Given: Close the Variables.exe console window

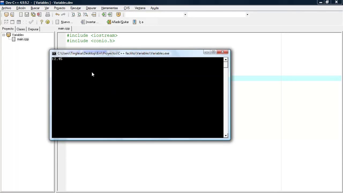Looking at the screenshot, I should (222, 52).
